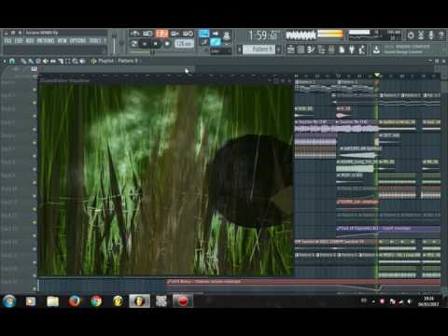Open the Piano roll shortcut icon
Viewport: 448px width, 336px height.
coord(311,49)
